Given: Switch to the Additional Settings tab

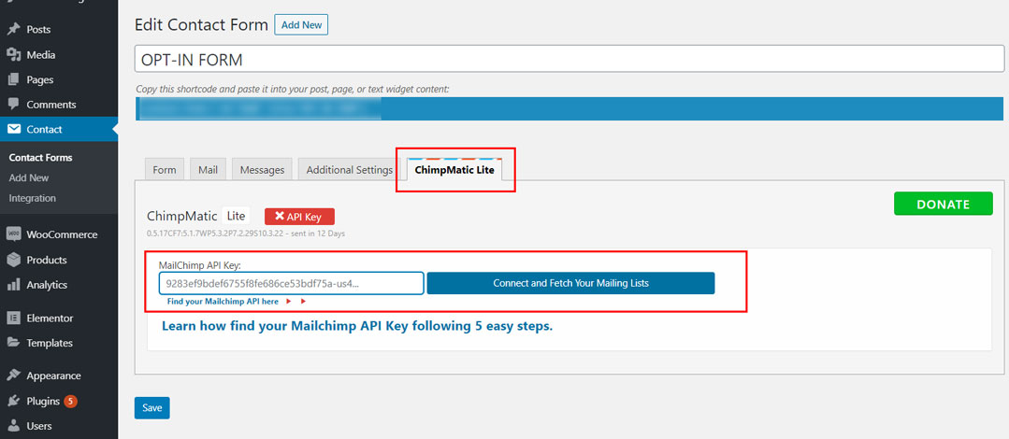Looking at the screenshot, I should coord(350,170).
